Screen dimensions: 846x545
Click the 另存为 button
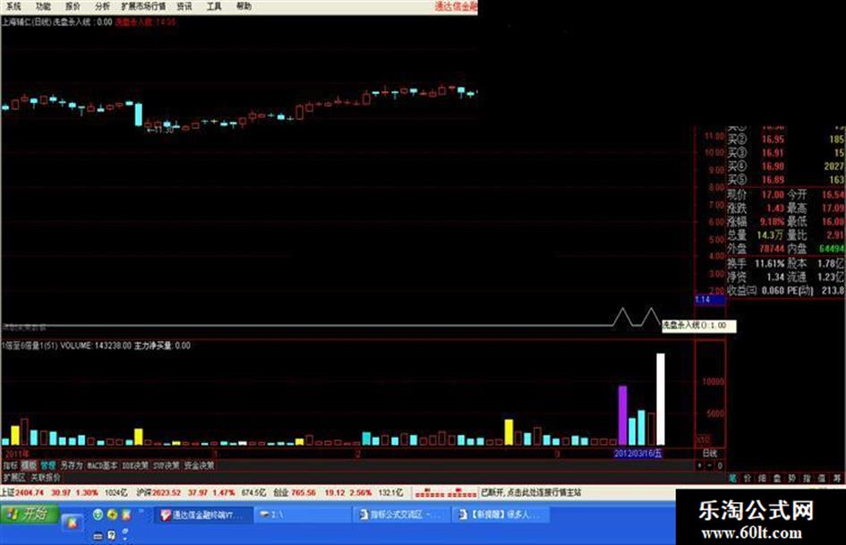coord(72,465)
